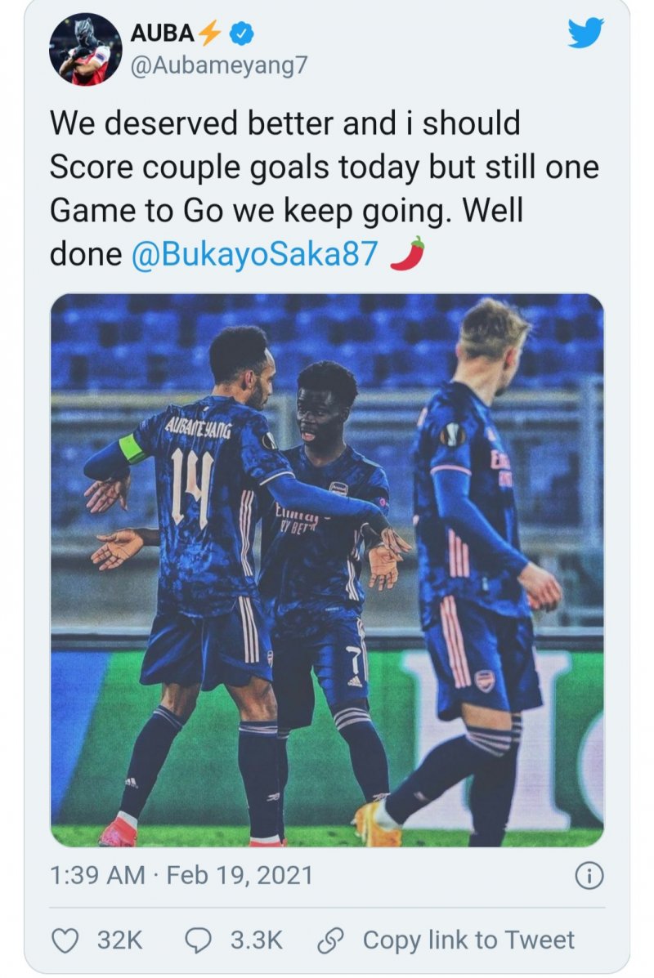The image size is (654, 978).
Task: Open the Twitter bird logo
Action: pyautogui.click(x=585, y=33)
